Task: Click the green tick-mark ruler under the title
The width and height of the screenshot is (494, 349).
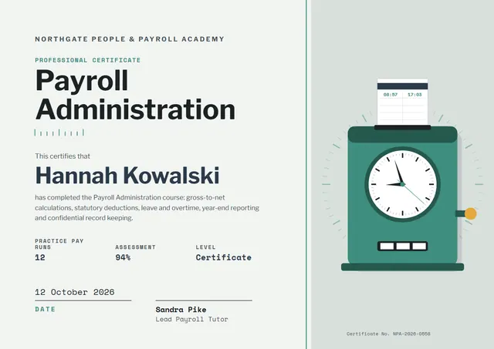Action: [59, 133]
